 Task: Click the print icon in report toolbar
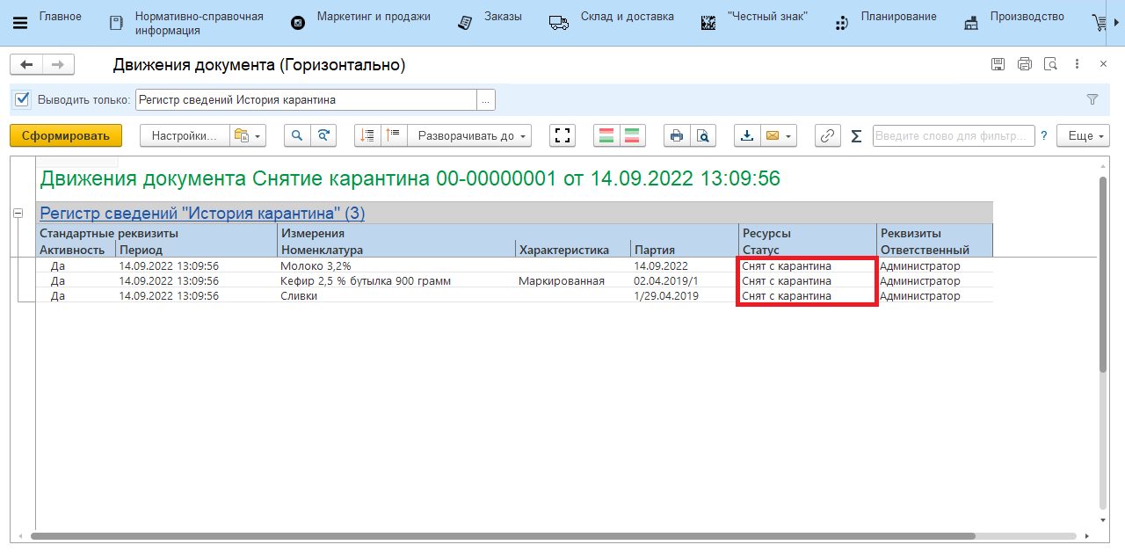(676, 135)
